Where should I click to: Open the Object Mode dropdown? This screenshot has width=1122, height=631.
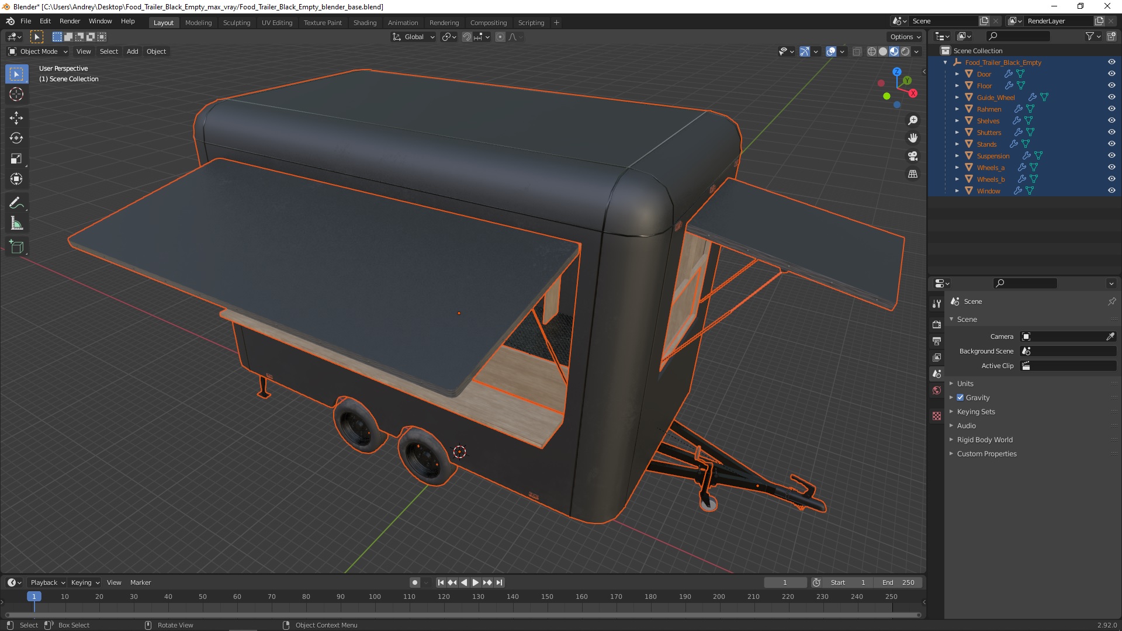[x=38, y=51]
